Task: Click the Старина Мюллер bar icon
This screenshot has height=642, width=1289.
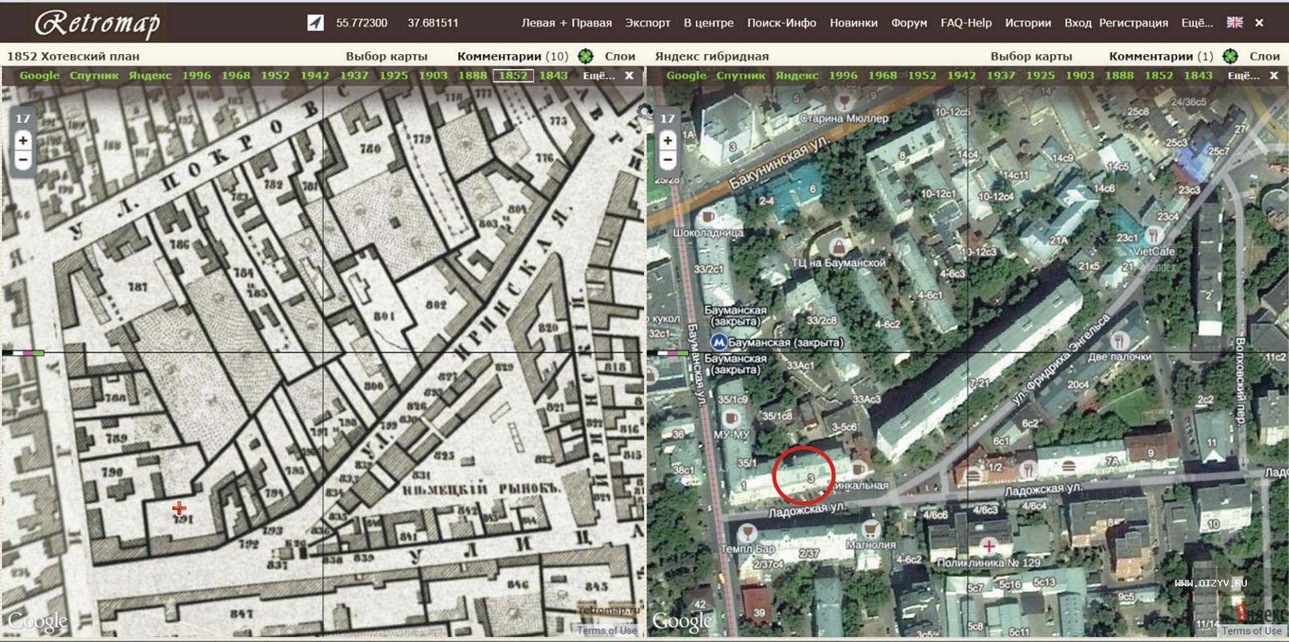Action: pos(844,102)
